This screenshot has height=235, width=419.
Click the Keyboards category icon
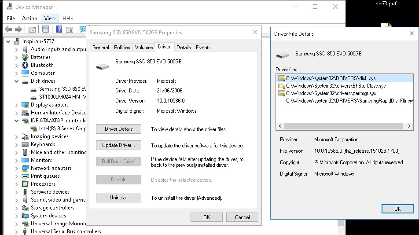point(25,144)
